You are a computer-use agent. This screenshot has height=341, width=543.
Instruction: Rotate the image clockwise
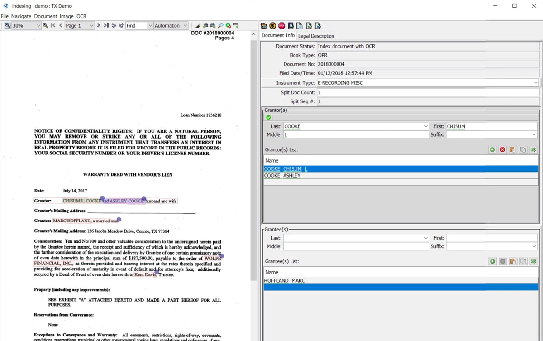click(x=121, y=26)
